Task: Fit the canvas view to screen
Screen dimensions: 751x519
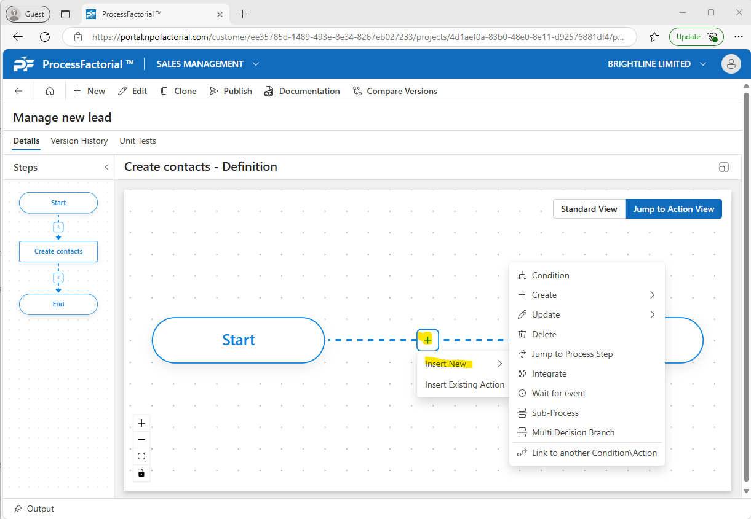Action: [x=141, y=456]
